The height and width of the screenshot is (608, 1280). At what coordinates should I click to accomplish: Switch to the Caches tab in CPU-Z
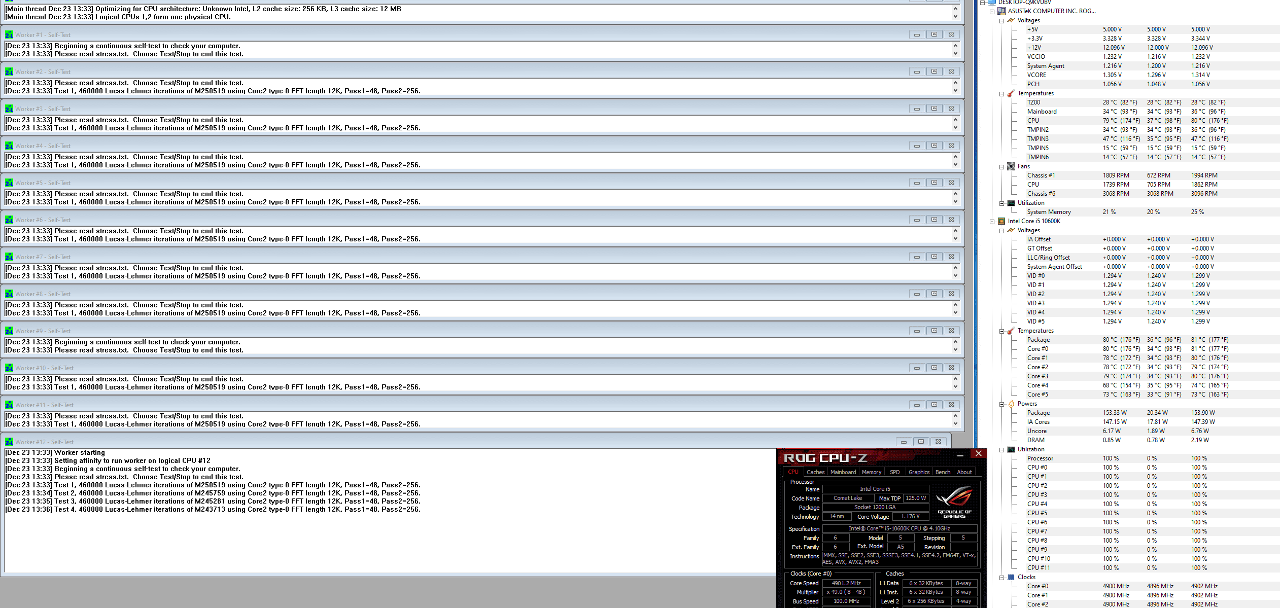tap(816, 472)
